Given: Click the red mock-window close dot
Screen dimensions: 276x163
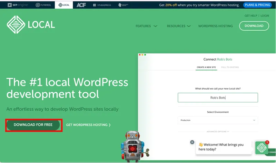Looking at the screenshot, I should [x=140, y=55].
